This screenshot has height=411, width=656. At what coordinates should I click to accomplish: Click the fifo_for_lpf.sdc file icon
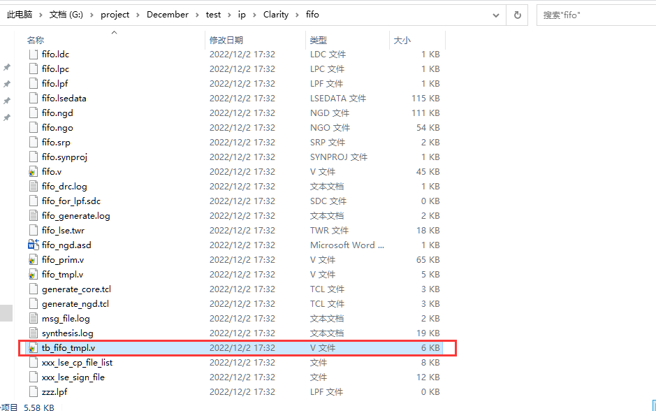coord(34,201)
